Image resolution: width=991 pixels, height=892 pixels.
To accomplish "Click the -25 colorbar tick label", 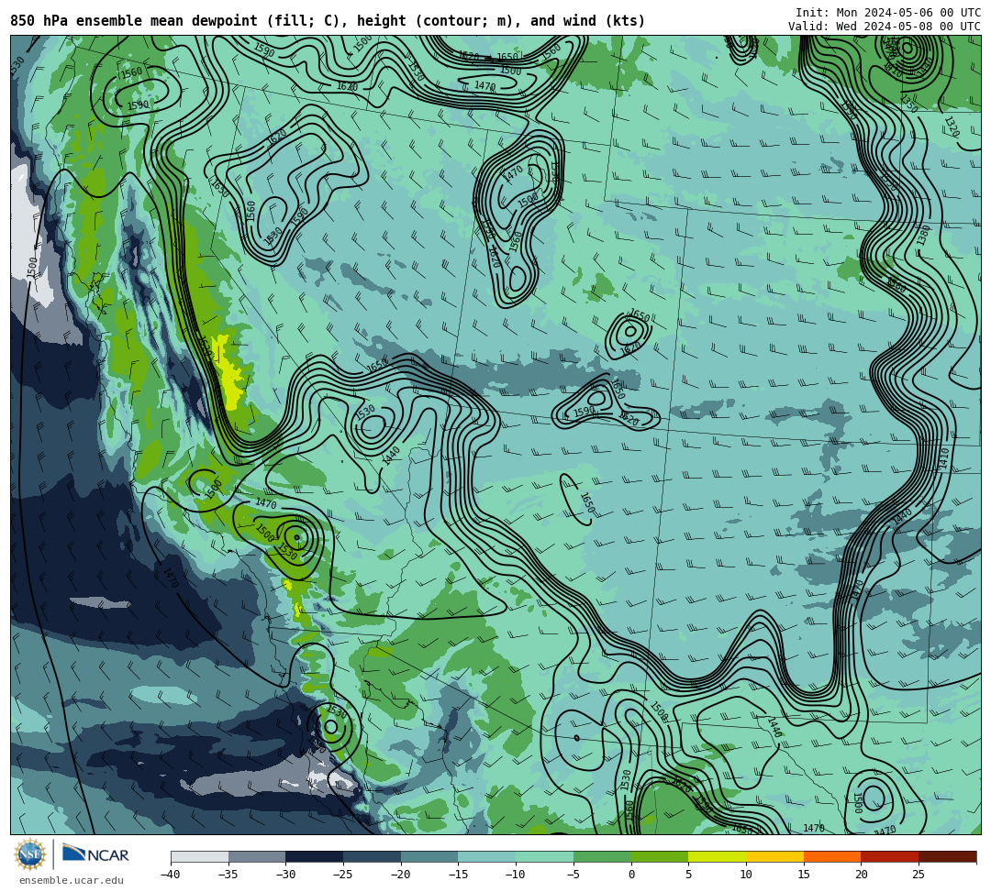I will 342,875.
